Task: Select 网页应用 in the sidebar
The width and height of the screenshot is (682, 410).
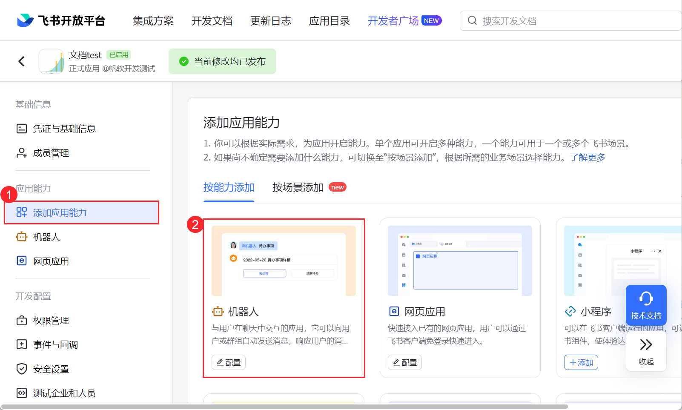Action: [51, 261]
